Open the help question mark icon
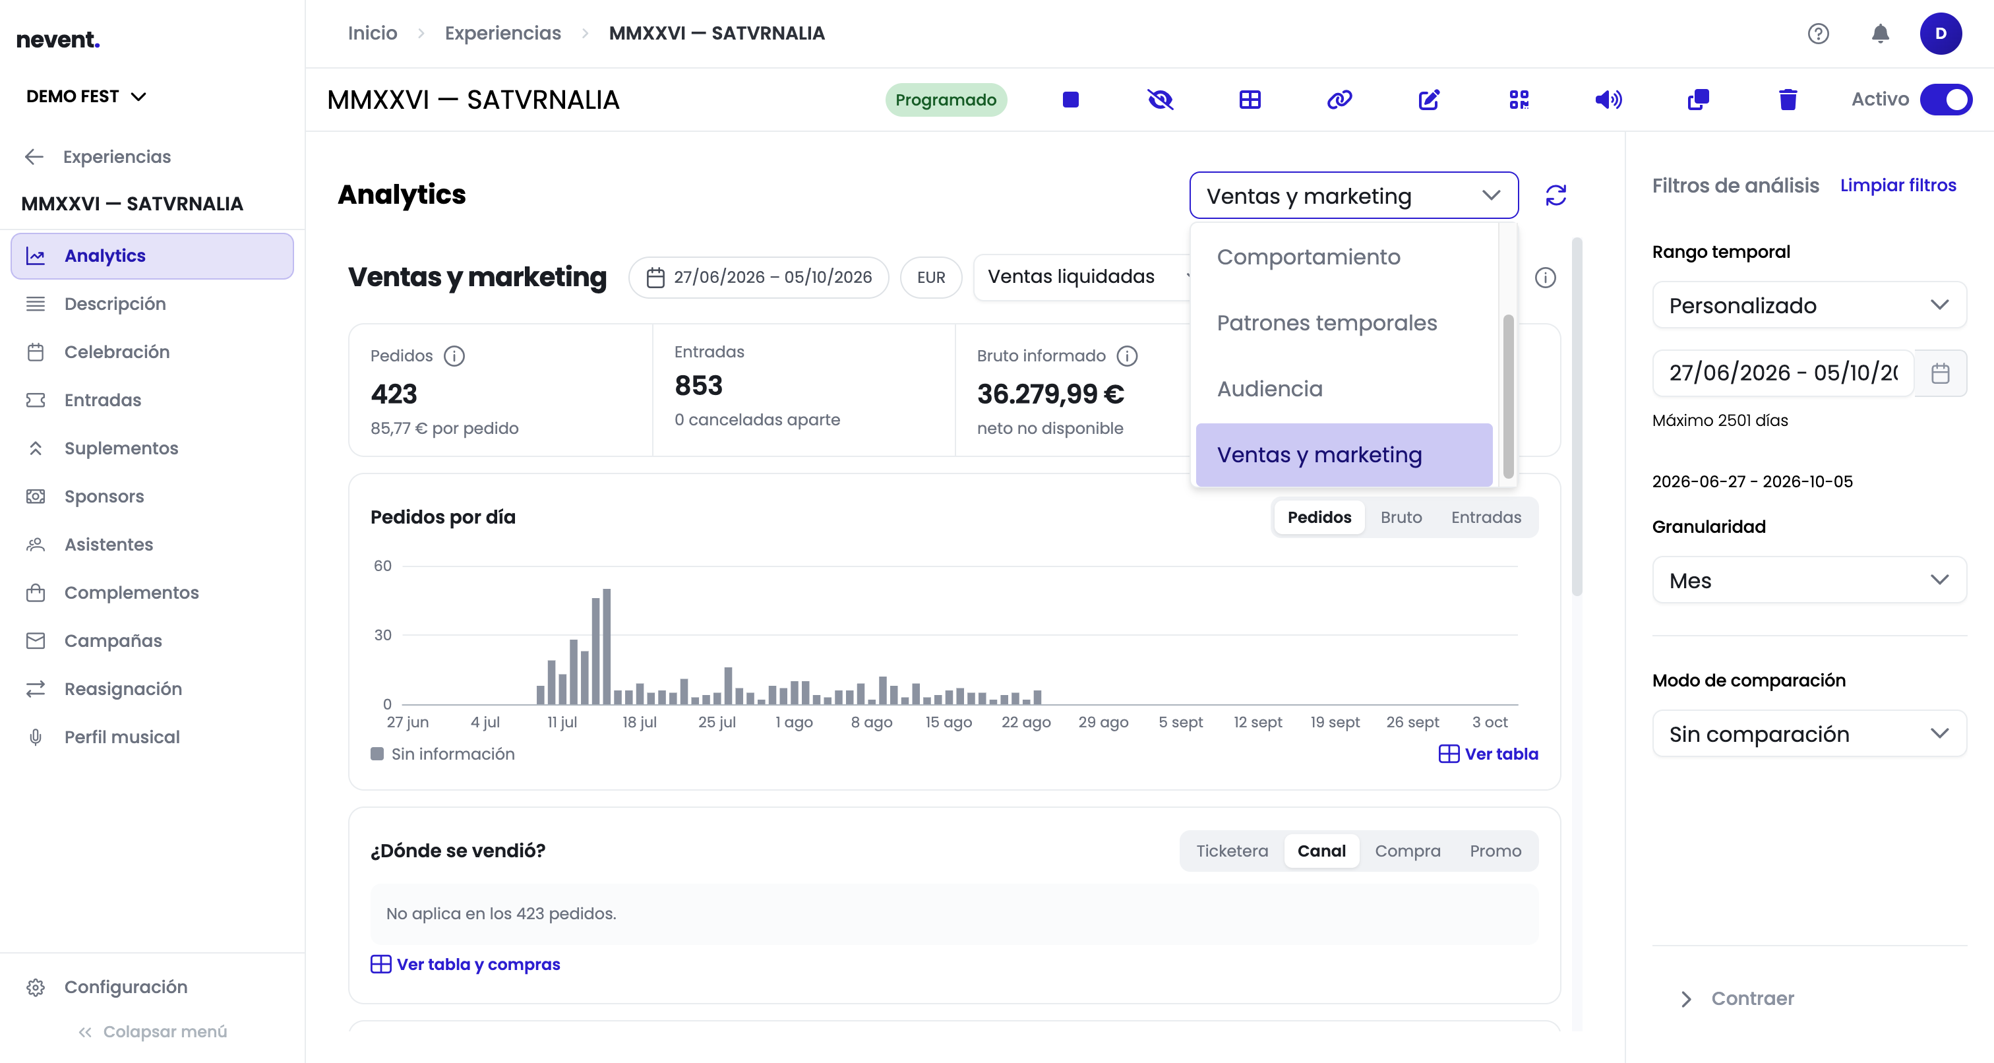 (x=1819, y=33)
